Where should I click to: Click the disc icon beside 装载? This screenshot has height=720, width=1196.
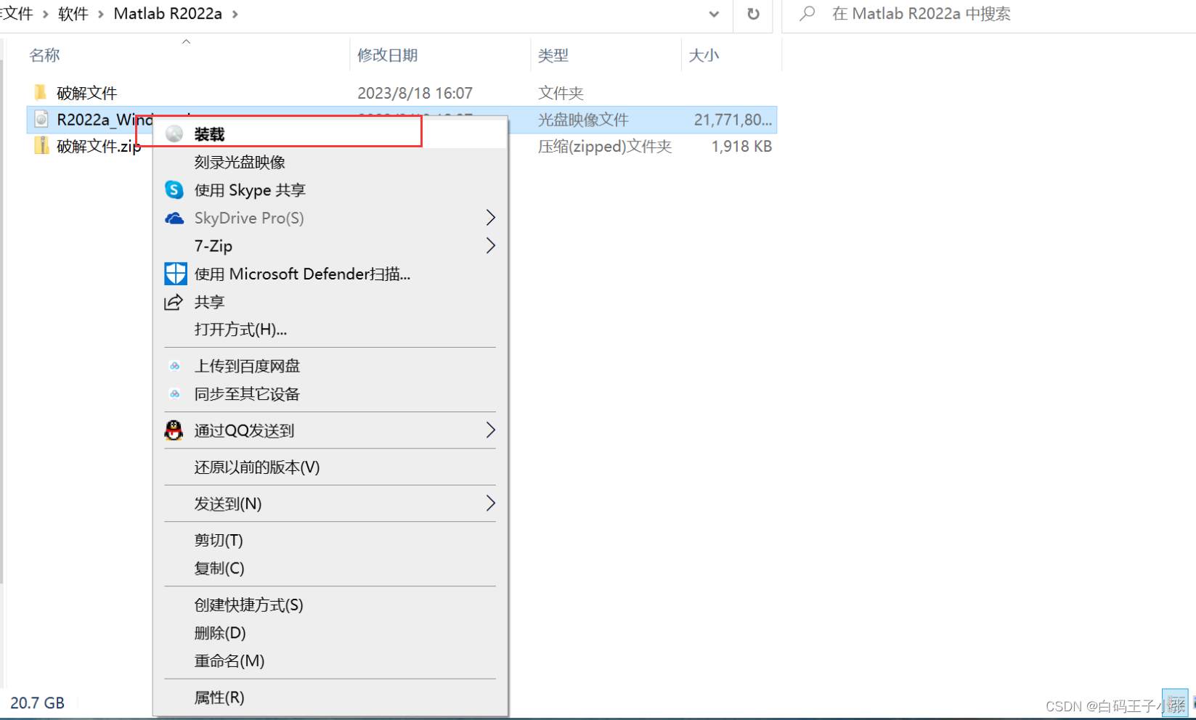coord(174,134)
